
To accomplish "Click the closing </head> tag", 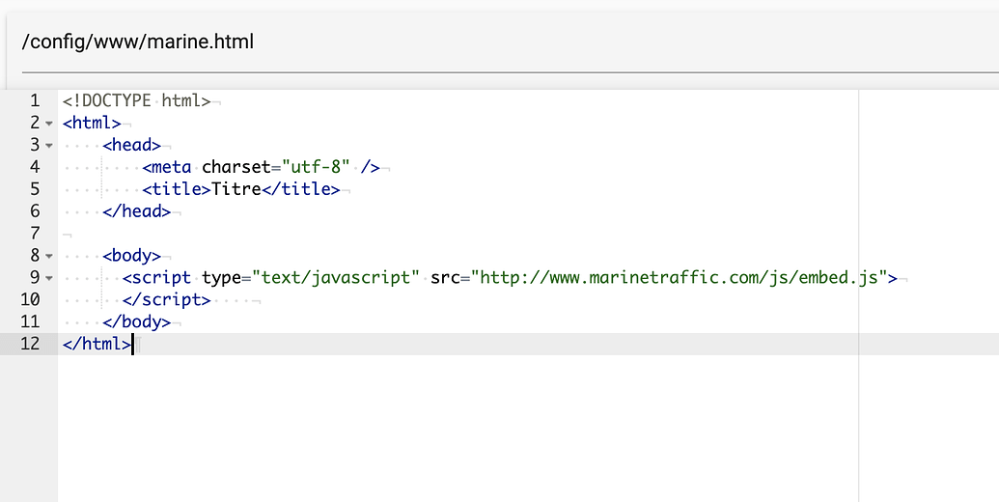I will click(x=136, y=211).
